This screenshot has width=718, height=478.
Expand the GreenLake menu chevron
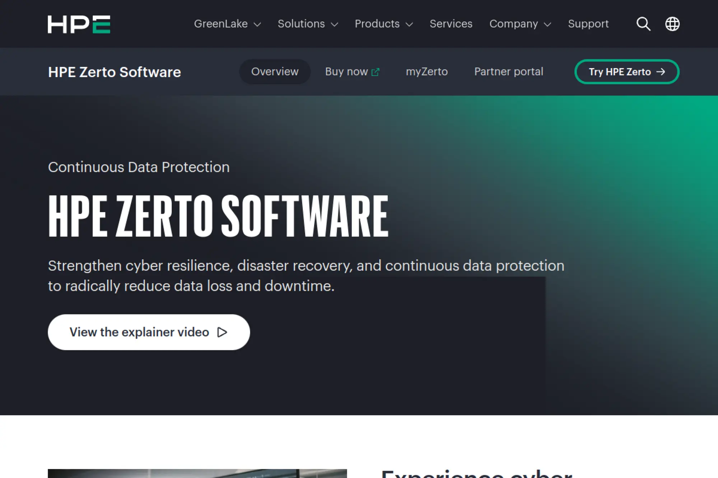click(257, 24)
